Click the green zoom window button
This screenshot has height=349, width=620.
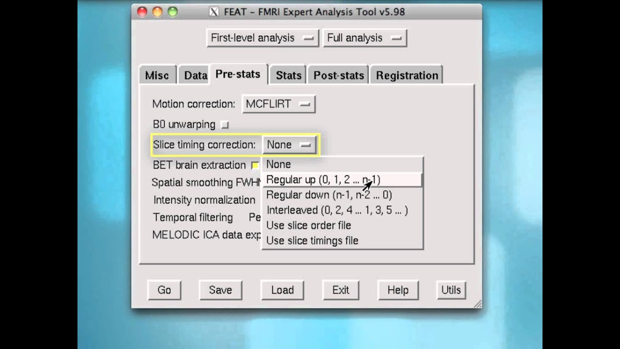tap(172, 12)
